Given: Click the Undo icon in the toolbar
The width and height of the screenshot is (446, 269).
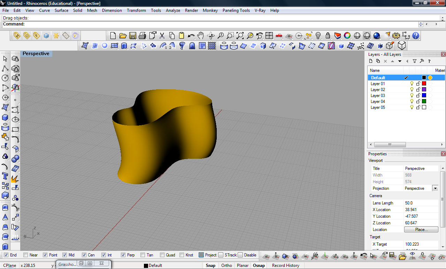Looking at the screenshot, I should pos(191,35).
